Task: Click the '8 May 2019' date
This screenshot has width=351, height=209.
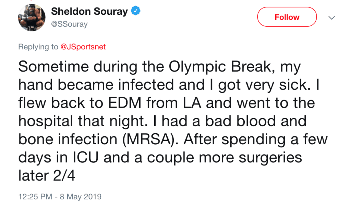Action: point(81,197)
